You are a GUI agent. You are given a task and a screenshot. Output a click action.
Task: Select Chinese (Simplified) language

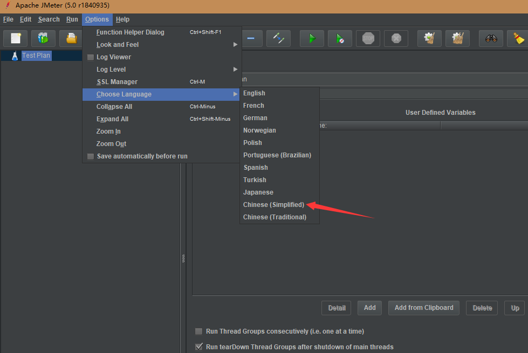pyautogui.click(x=279, y=205)
